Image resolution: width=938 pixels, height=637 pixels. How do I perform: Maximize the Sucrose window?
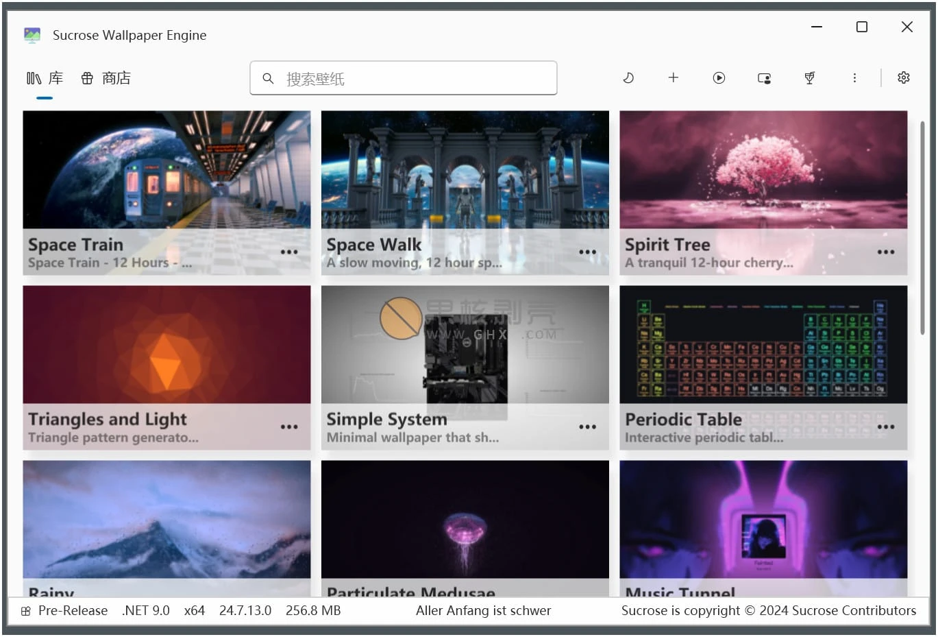(862, 27)
